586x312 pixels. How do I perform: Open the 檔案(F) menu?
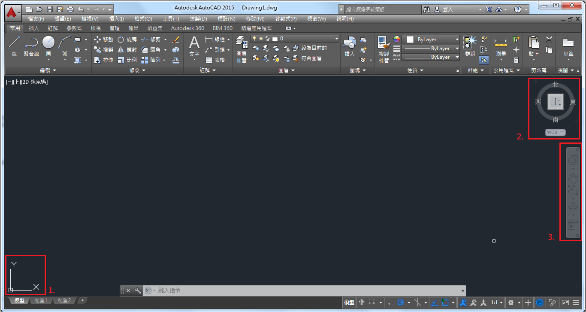36,18
